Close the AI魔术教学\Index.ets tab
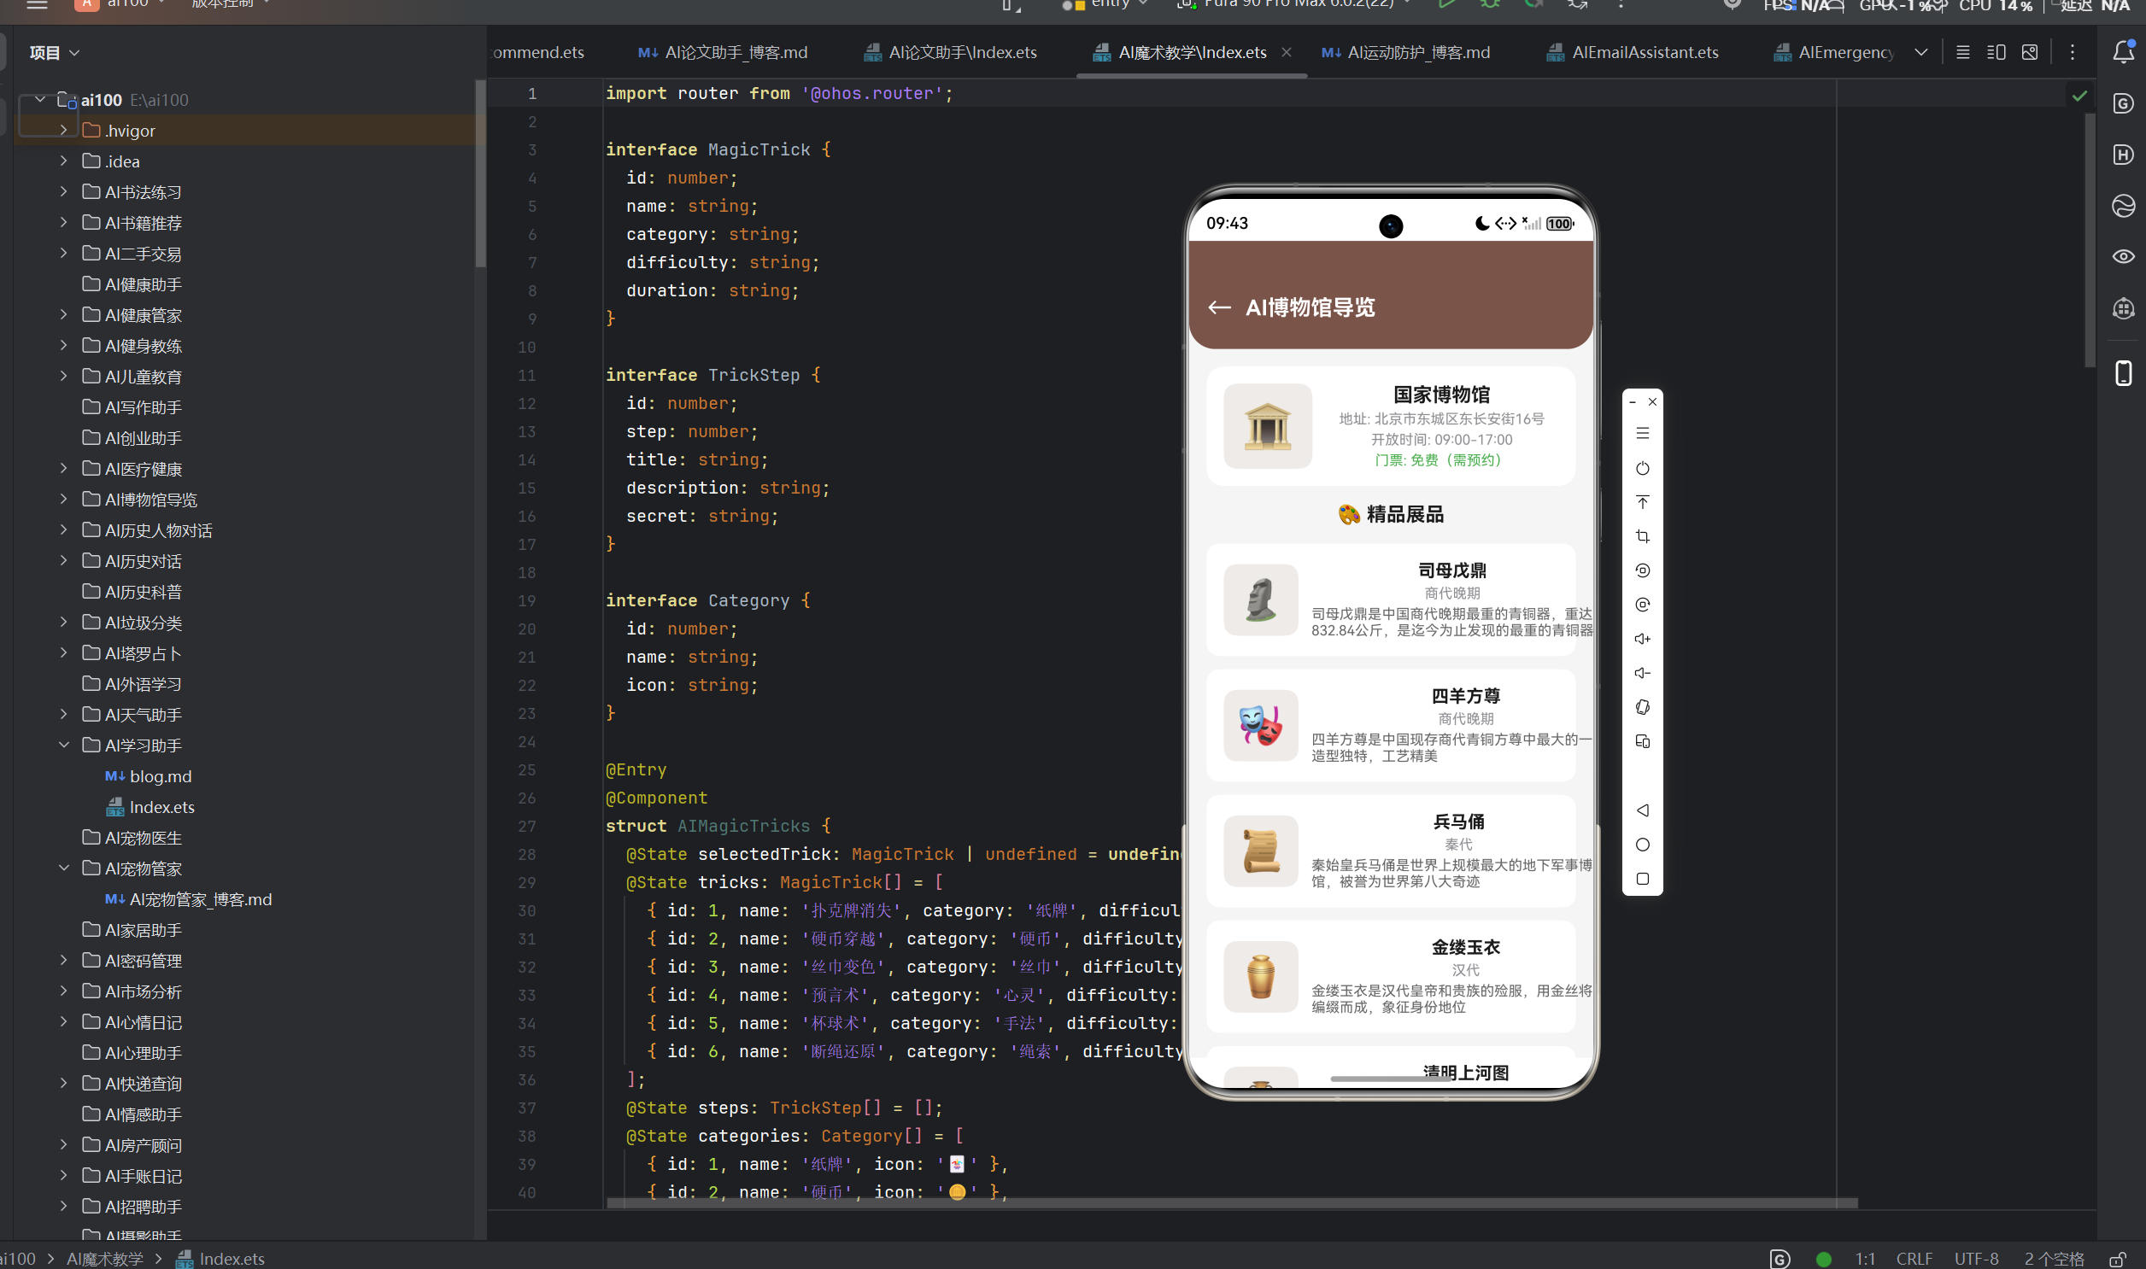Image resolution: width=2146 pixels, height=1269 pixels. (1287, 52)
